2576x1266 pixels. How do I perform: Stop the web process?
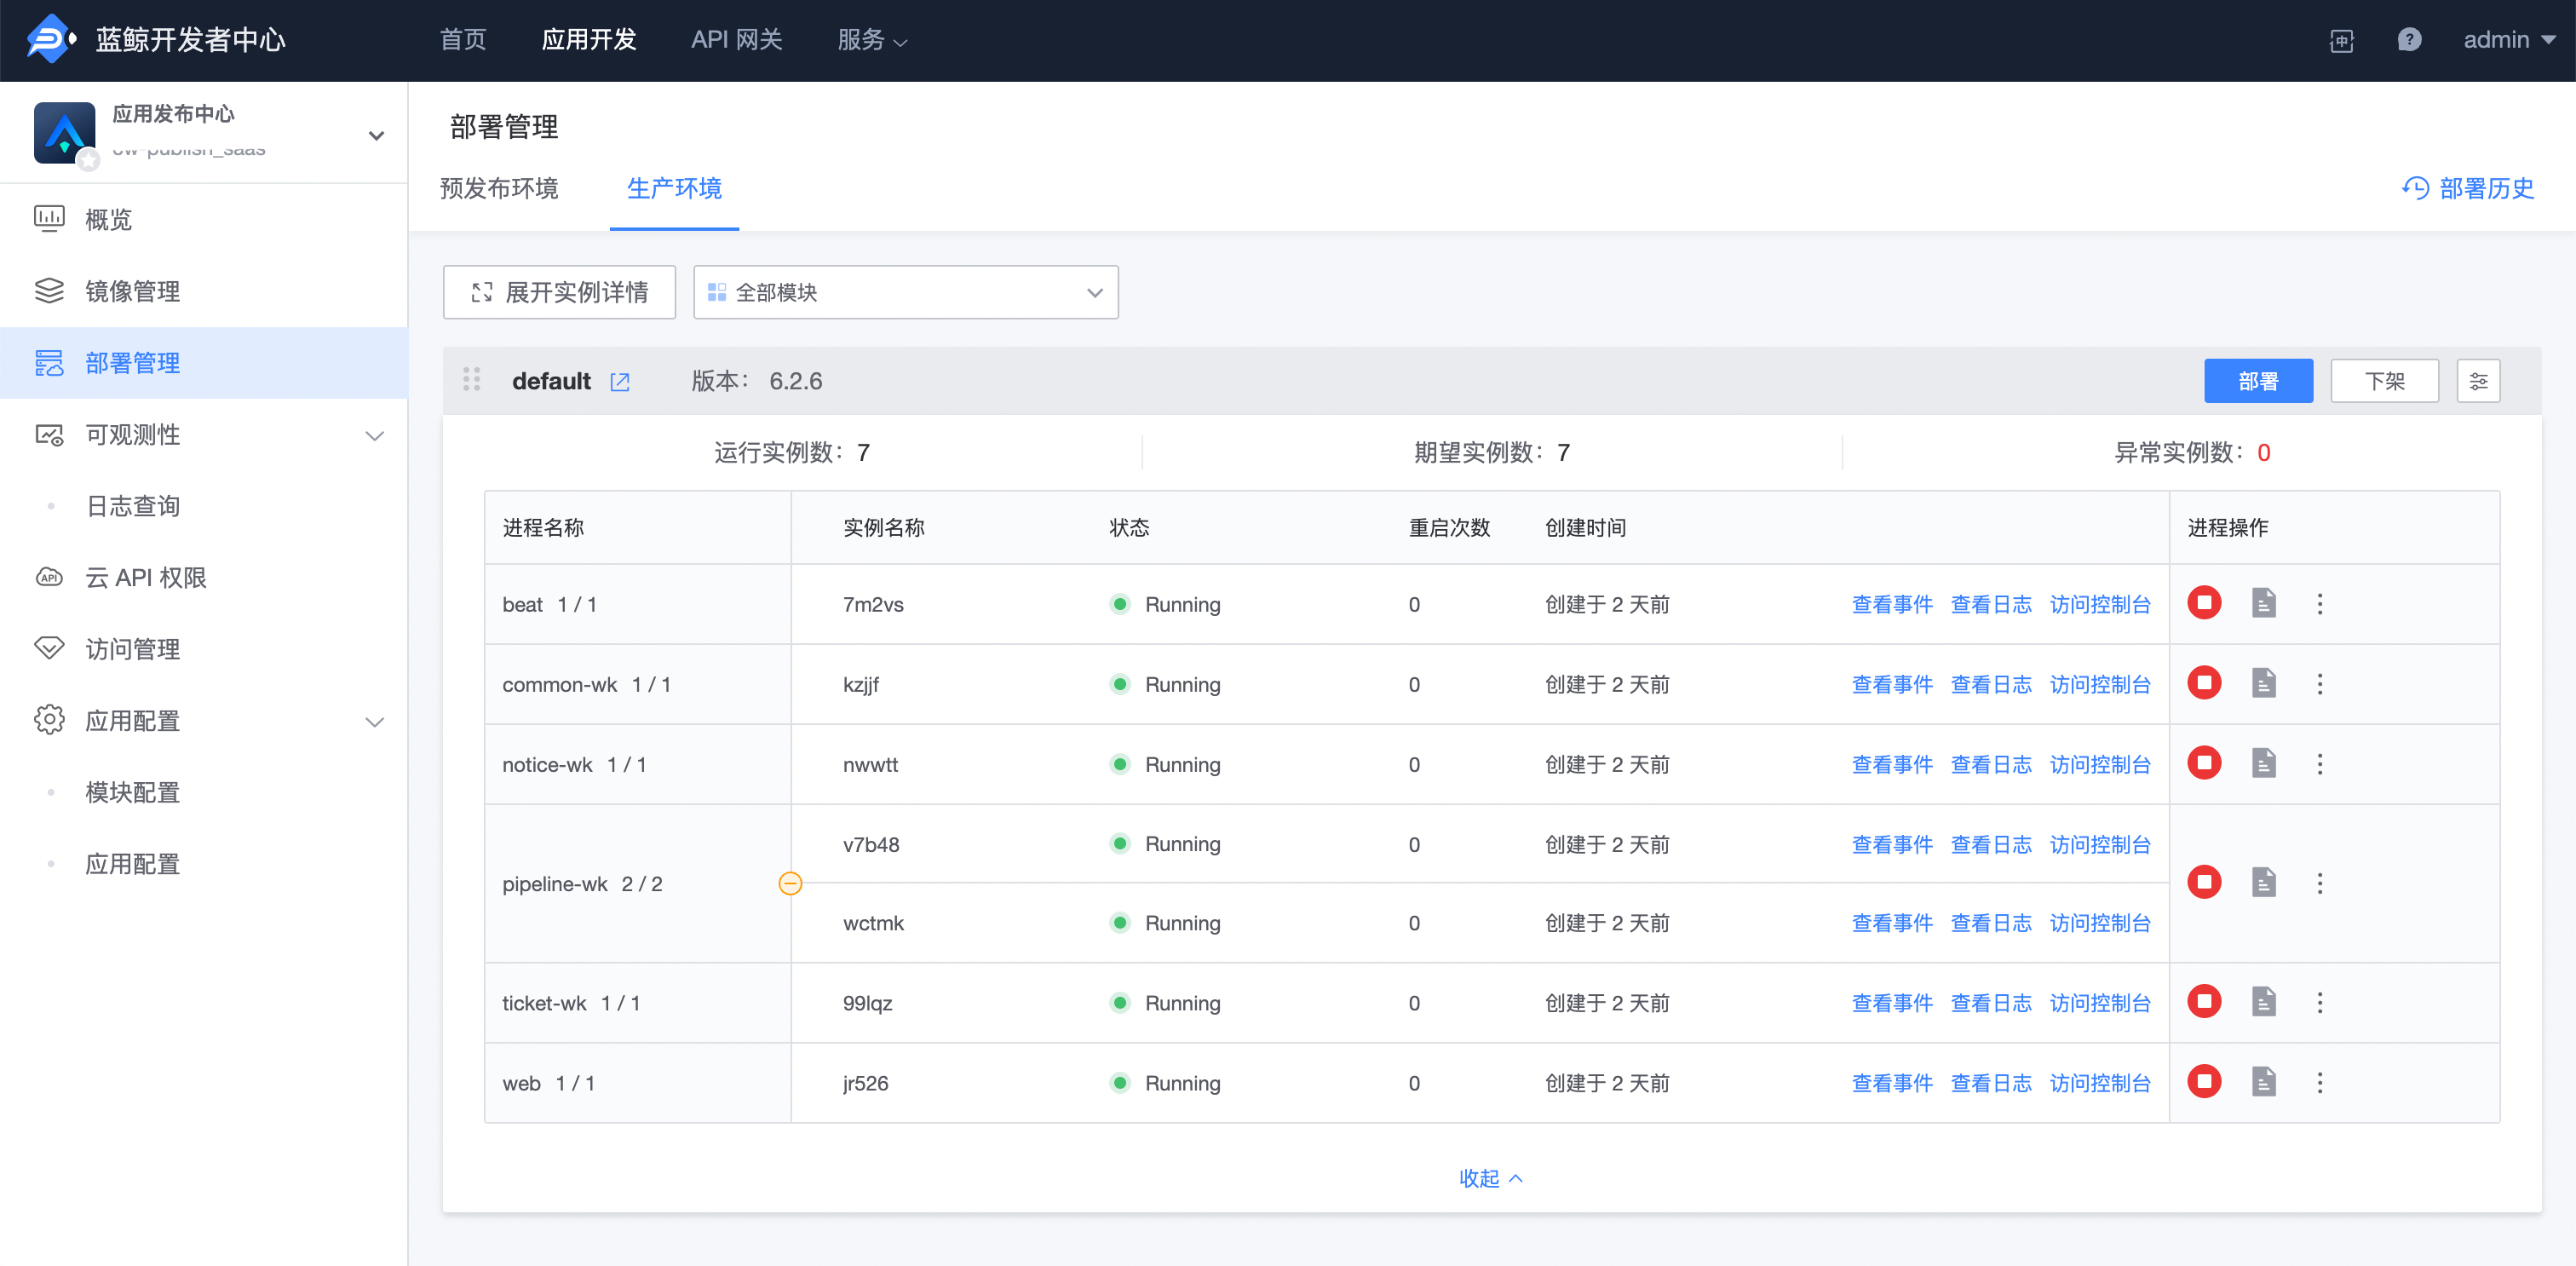(x=2203, y=1082)
